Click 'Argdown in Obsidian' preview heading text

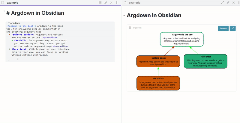click(x=154, y=15)
